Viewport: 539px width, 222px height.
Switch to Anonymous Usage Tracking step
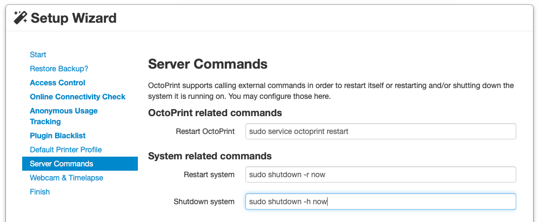click(x=63, y=116)
